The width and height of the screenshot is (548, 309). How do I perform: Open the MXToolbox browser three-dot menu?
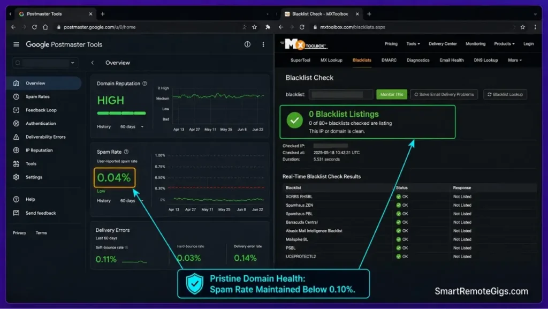click(535, 27)
